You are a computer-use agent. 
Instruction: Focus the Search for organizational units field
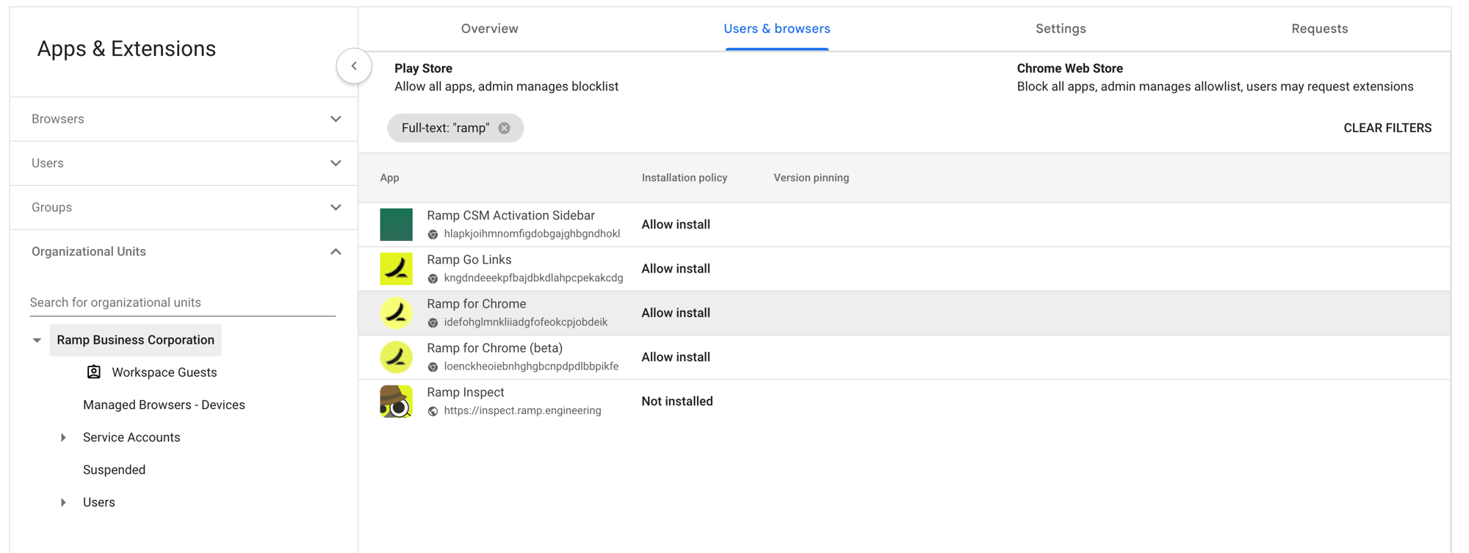click(182, 303)
